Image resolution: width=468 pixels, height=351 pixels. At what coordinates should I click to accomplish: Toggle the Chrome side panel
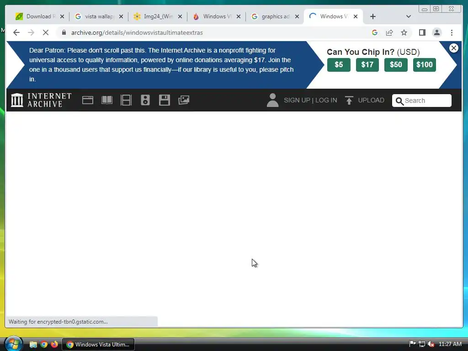[422, 32]
